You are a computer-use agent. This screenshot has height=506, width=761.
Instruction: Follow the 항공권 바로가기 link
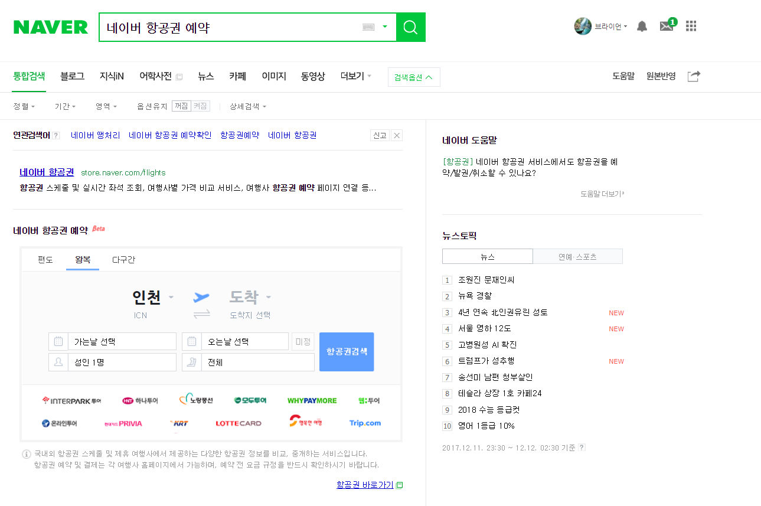tap(365, 485)
